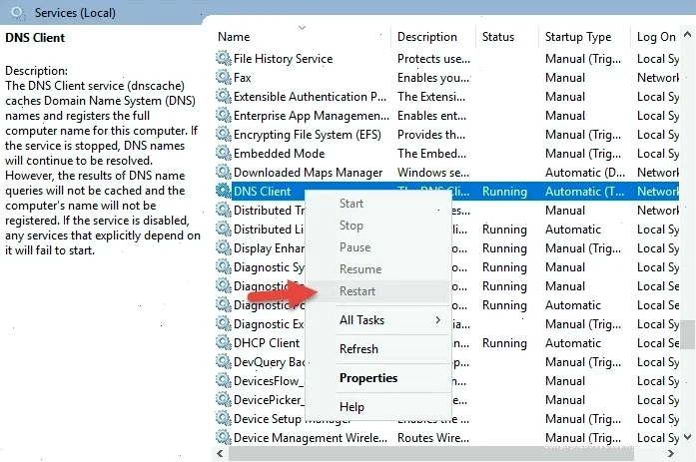
Task: Click the vertical scrollbar thumb
Action: (x=688, y=334)
